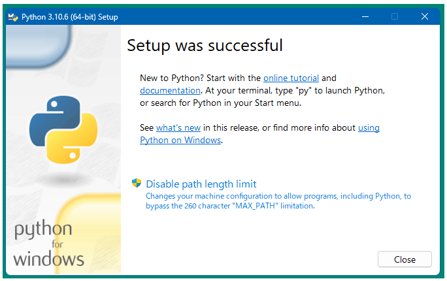Click the X icon in the title bar

click(425, 16)
